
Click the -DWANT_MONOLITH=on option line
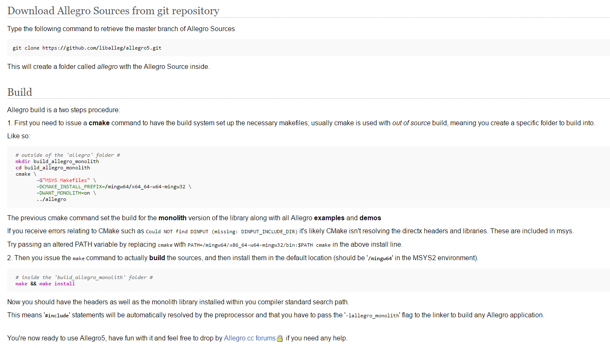pyautogui.click(x=66, y=193)
